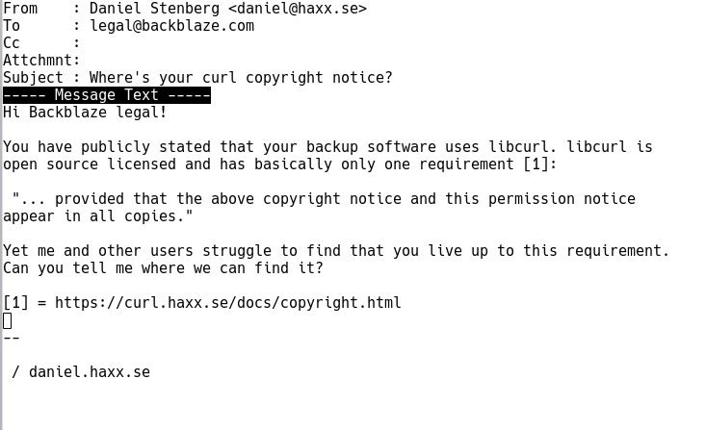Click the [1] footnote marker before URL
The height and width of the screenshot is (430, 706).
click(15, 302)
